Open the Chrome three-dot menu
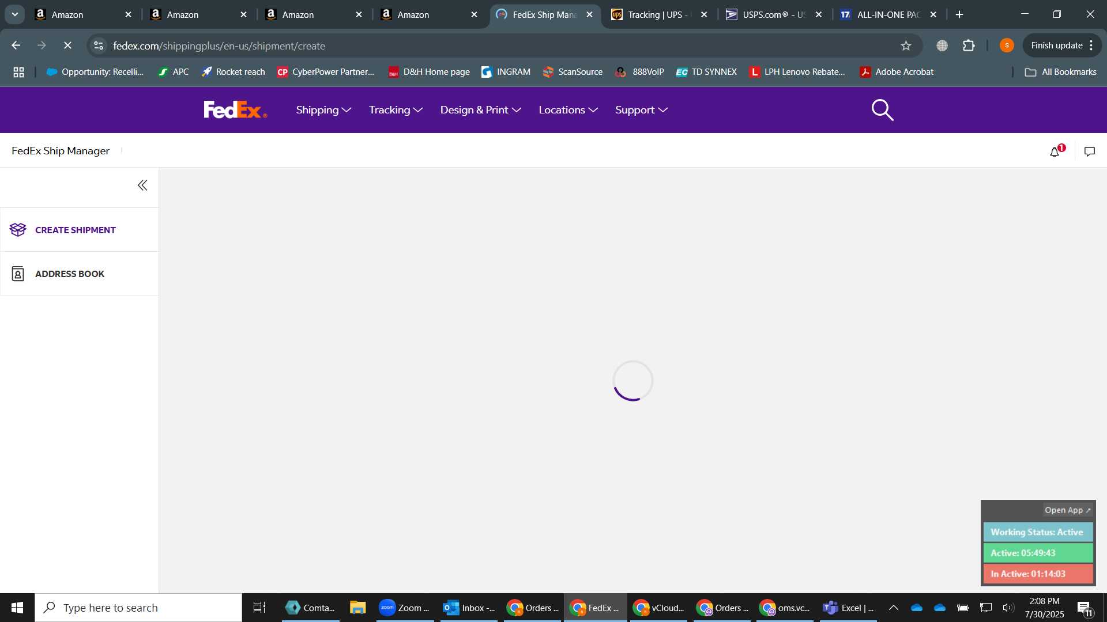 point(1091,45)
